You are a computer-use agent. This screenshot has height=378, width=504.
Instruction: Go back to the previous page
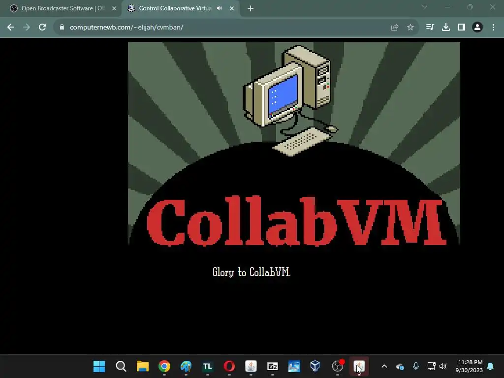[11, 28]
